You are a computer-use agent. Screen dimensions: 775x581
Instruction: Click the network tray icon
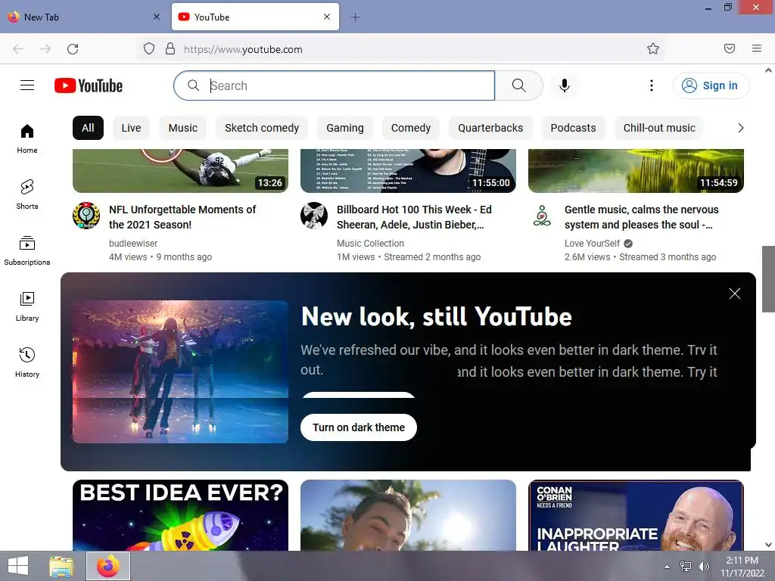pos(686,567)
